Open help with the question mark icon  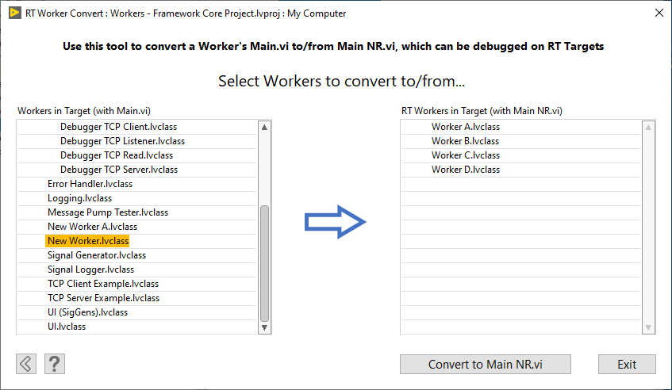pos(55,364)
